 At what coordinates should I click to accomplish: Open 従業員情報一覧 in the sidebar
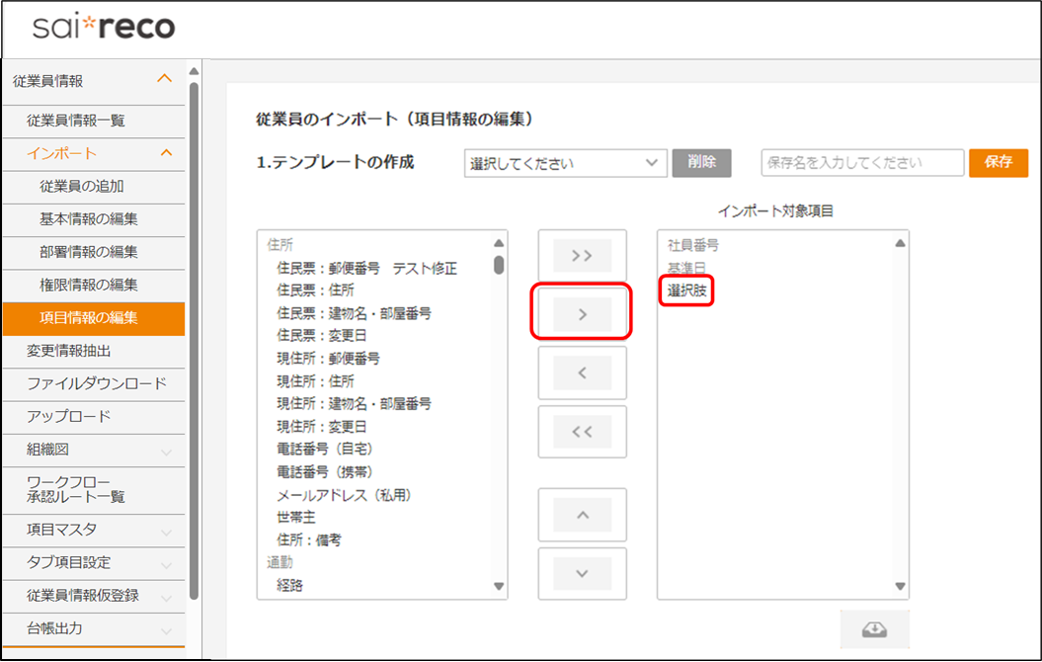(x=76, y=121)
